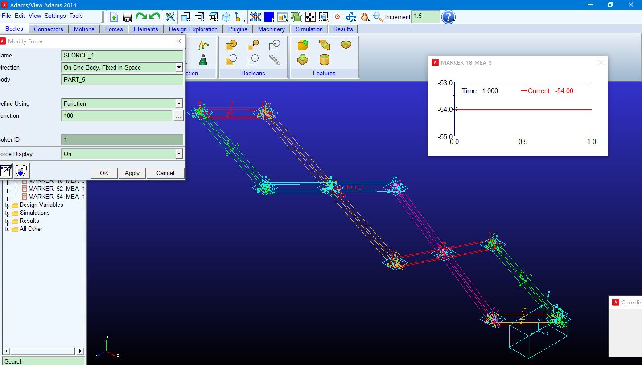Open the Edit menu

point(20,16)
